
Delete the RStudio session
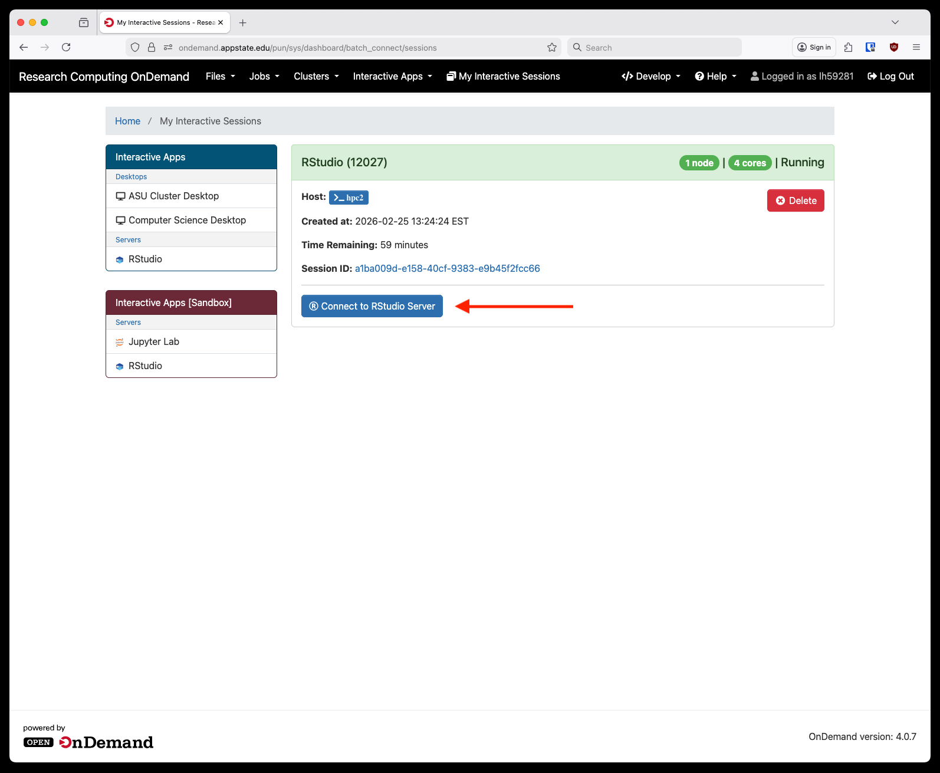click(x=795, y=200)
